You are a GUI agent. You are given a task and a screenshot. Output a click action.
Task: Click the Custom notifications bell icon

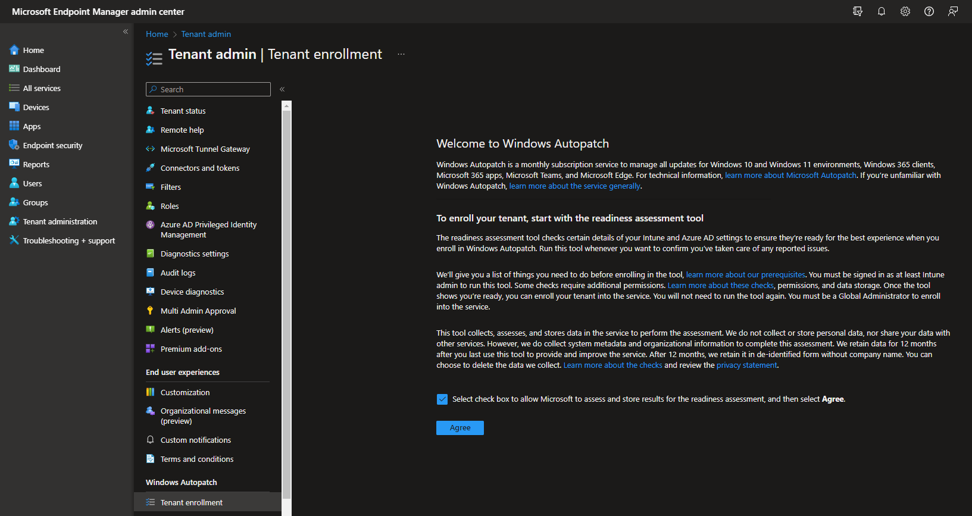pyautogui.click(x=151, y=440)
